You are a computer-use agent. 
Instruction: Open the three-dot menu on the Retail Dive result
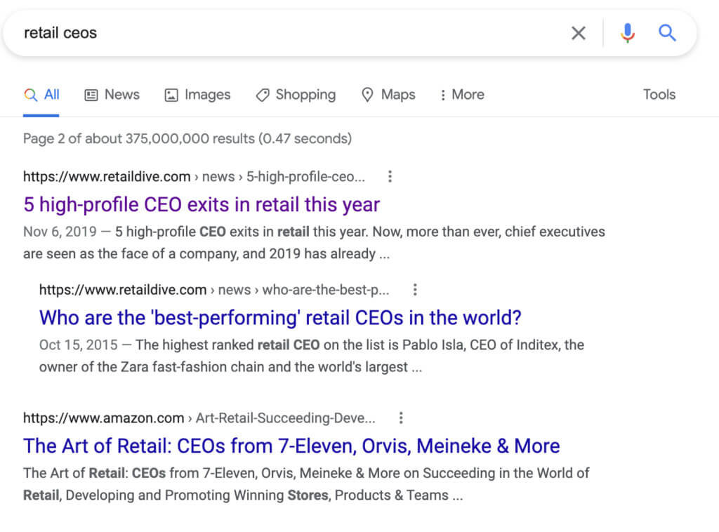390,177
